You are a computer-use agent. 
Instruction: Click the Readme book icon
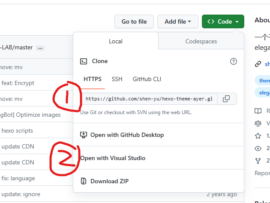[258, 111]
